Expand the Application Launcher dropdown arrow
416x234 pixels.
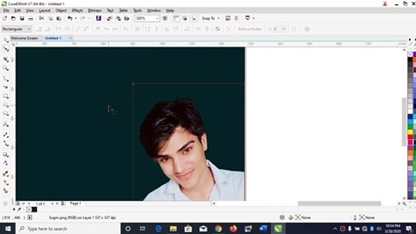coord(253,18)
